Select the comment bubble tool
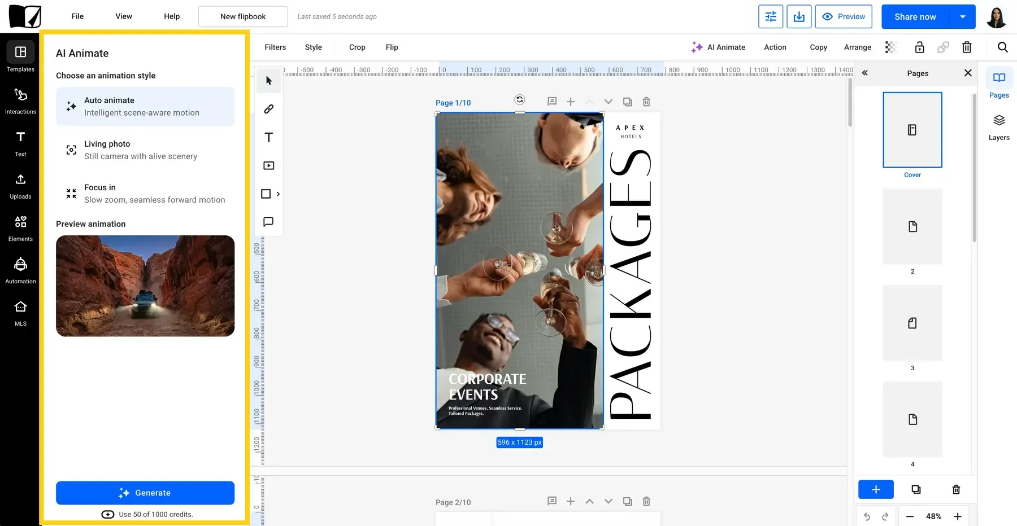Image resolution: width=1017 pixels, height=526 pixels. point(269,222)
